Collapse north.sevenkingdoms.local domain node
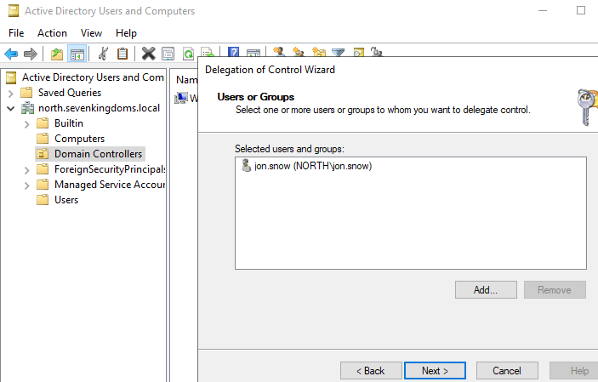Screen dimensions: 598x382 tap(11, 108)
